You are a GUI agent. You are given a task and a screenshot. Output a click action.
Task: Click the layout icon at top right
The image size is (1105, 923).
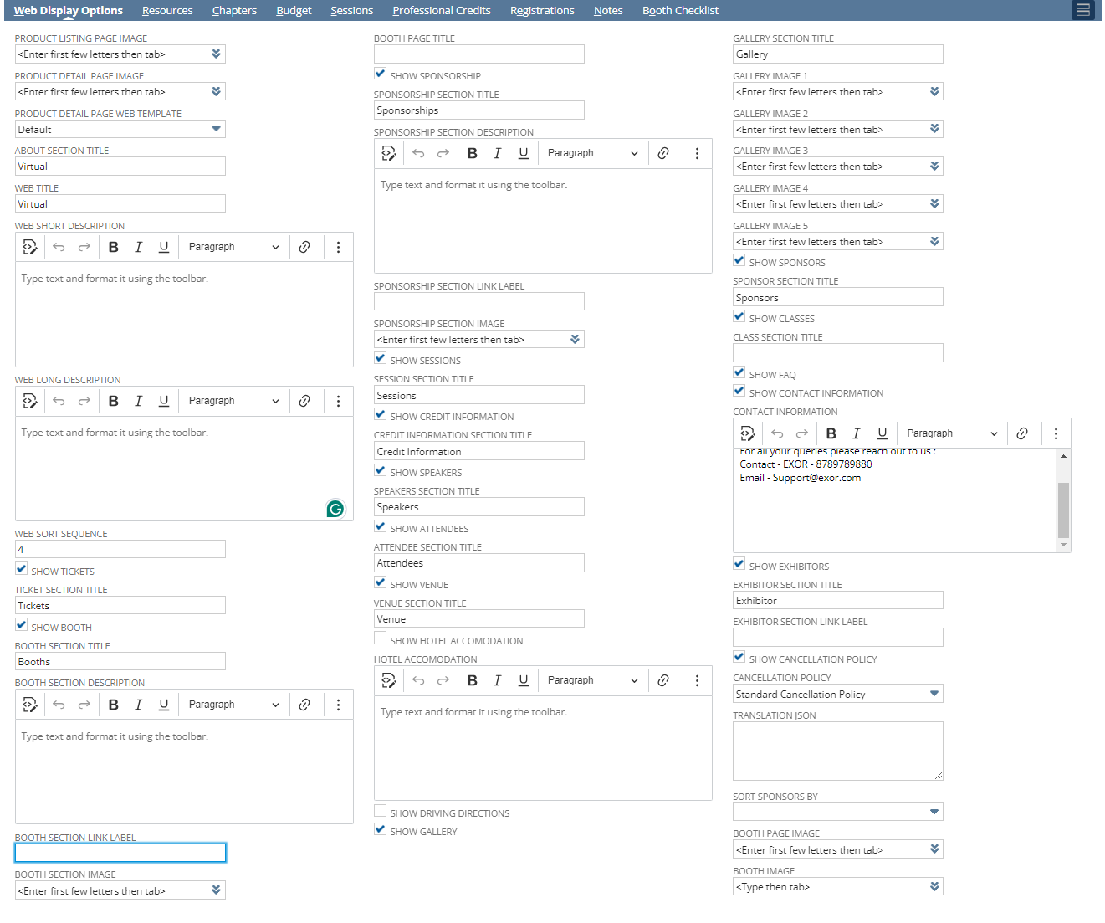click(x=1082, y=10)
